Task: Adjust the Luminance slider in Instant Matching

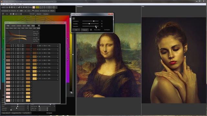Action: [91, 21]
